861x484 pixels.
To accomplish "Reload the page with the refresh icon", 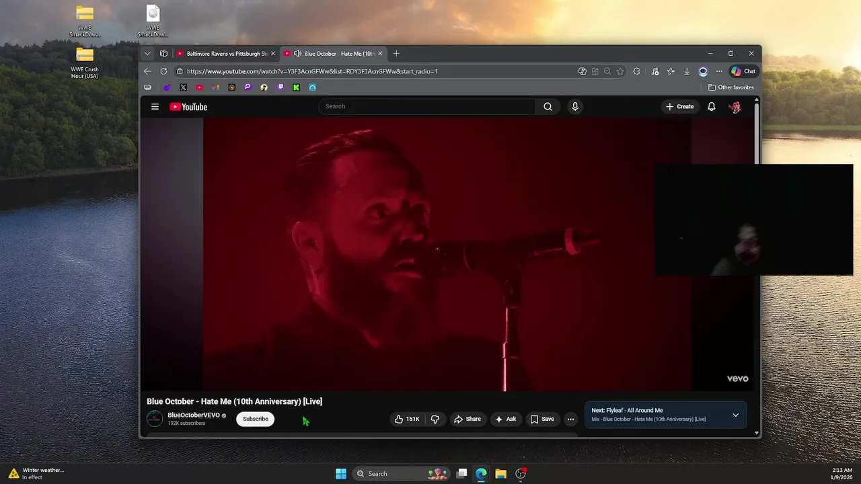I will click(x=163, y=71).
